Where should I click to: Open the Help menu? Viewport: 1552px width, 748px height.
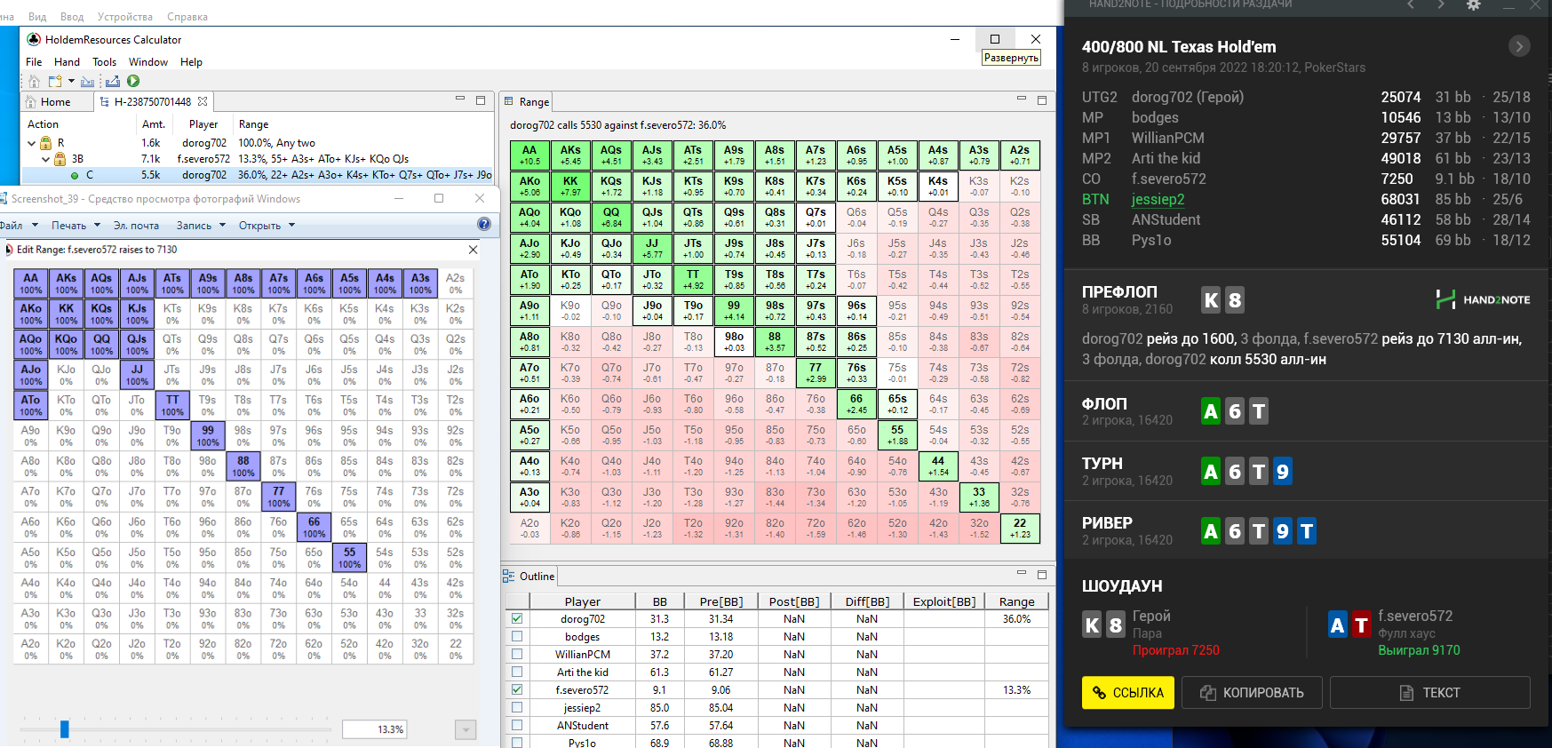[x=191, y=61]
